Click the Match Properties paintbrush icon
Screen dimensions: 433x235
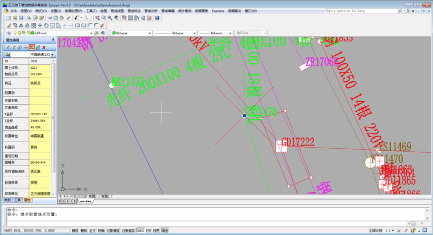pyautogui.click(x=68, y=17)
